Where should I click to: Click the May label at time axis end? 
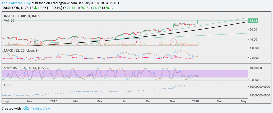(x=244, y=101)
